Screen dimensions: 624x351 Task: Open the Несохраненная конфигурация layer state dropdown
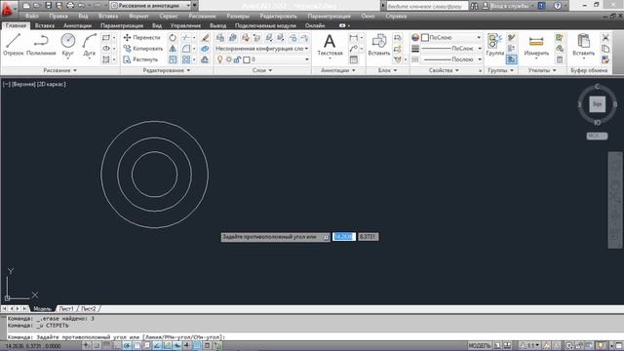[262, 49]
